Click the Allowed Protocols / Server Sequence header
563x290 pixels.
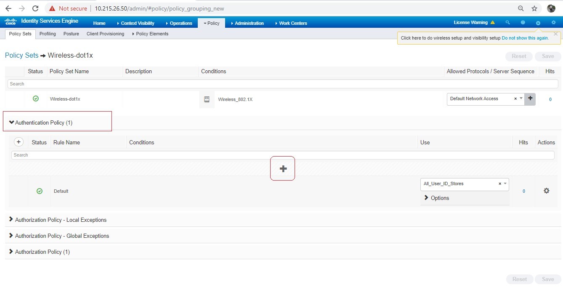click(x=491, y=71)
